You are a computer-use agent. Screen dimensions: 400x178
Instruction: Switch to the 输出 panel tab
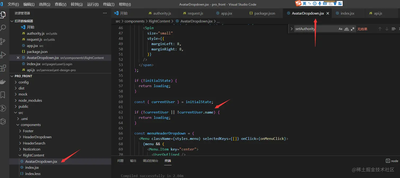pos(133,161)
